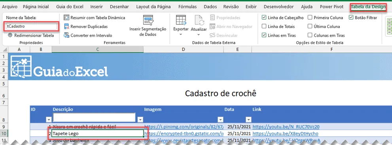Image resolution: width=392 pixels, height=145 pixels.
Task: Select the Tabela da Design tab
Action: pos(368,7)
